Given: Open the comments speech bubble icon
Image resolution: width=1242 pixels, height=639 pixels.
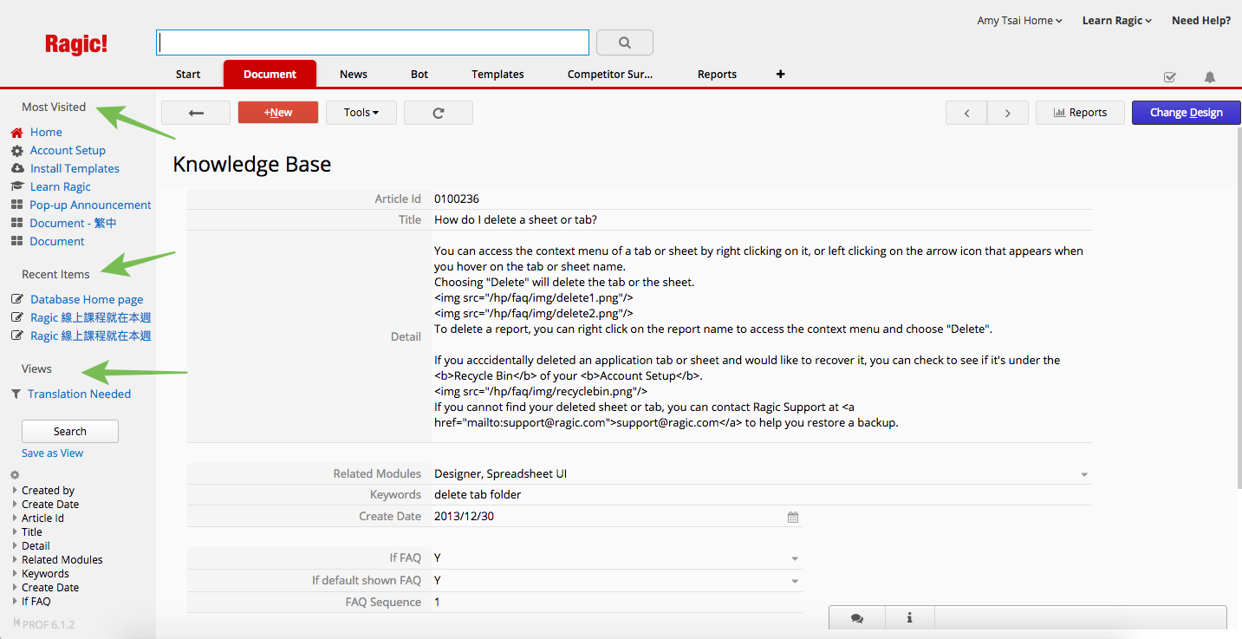Looking at the screenshot, I should coord(857,618).
